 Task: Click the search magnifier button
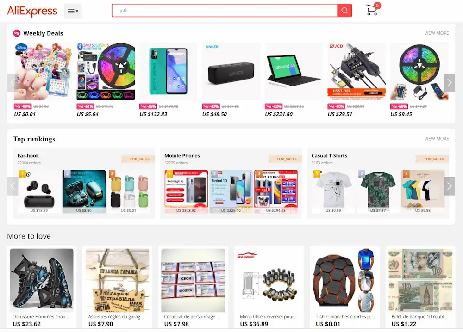(344, 11)
